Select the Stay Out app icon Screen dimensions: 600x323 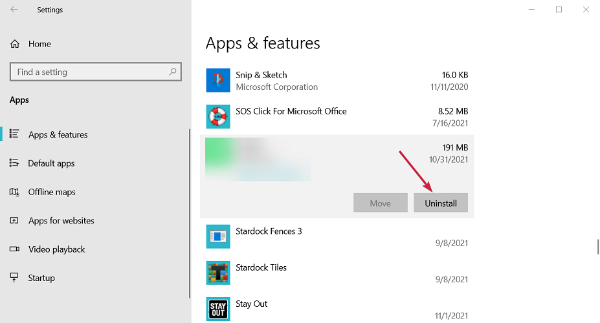(218, 309)
